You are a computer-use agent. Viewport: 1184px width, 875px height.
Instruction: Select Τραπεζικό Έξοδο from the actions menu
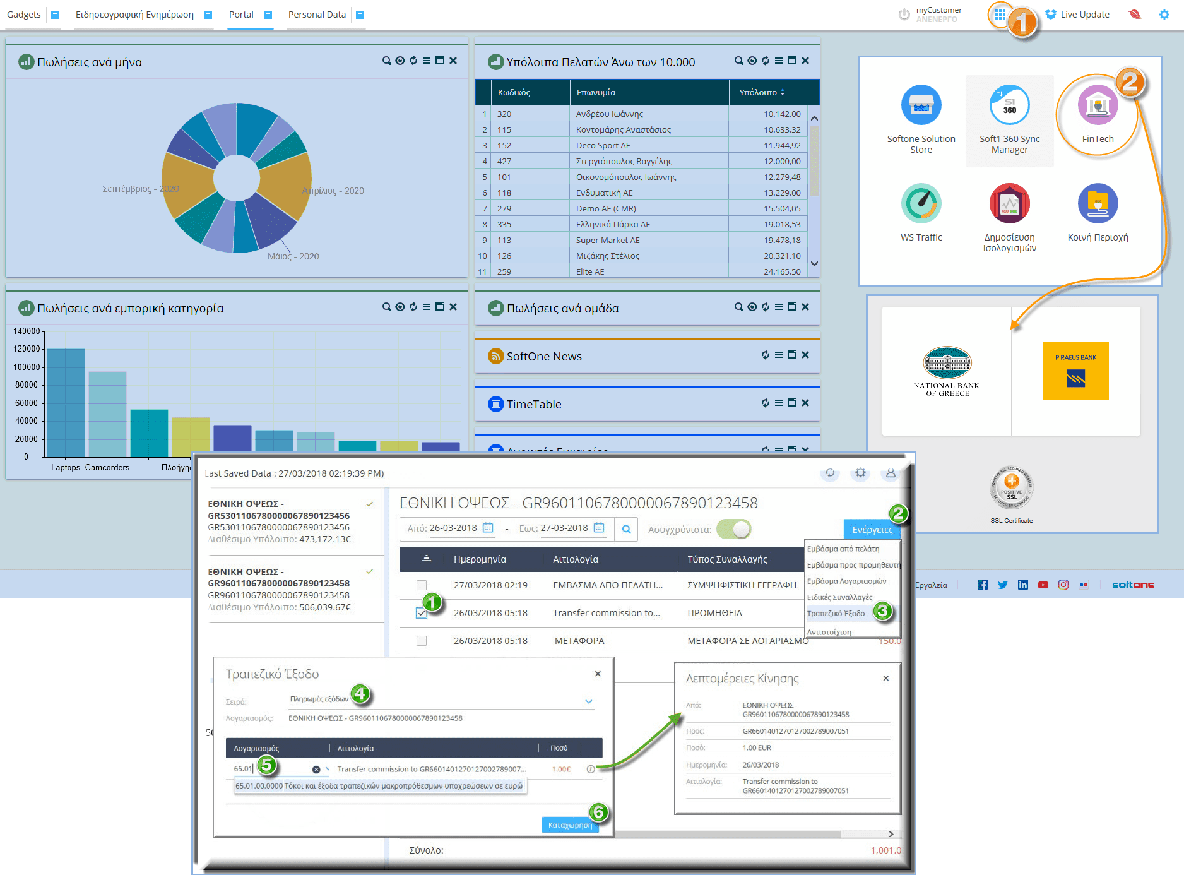[836, 614]
